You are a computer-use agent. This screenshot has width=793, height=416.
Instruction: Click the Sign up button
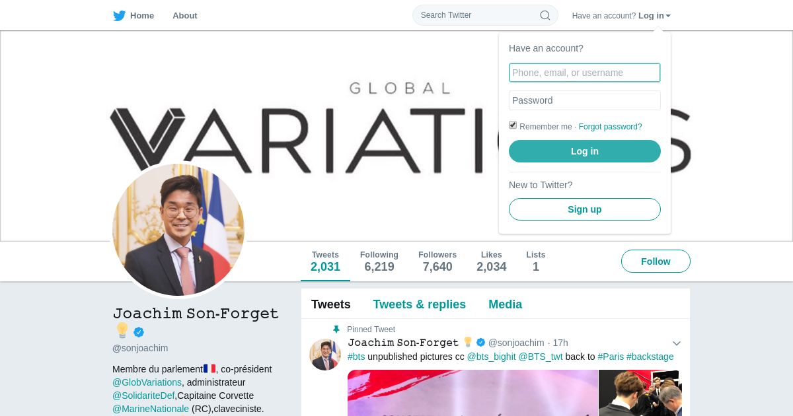click(585, 209)
